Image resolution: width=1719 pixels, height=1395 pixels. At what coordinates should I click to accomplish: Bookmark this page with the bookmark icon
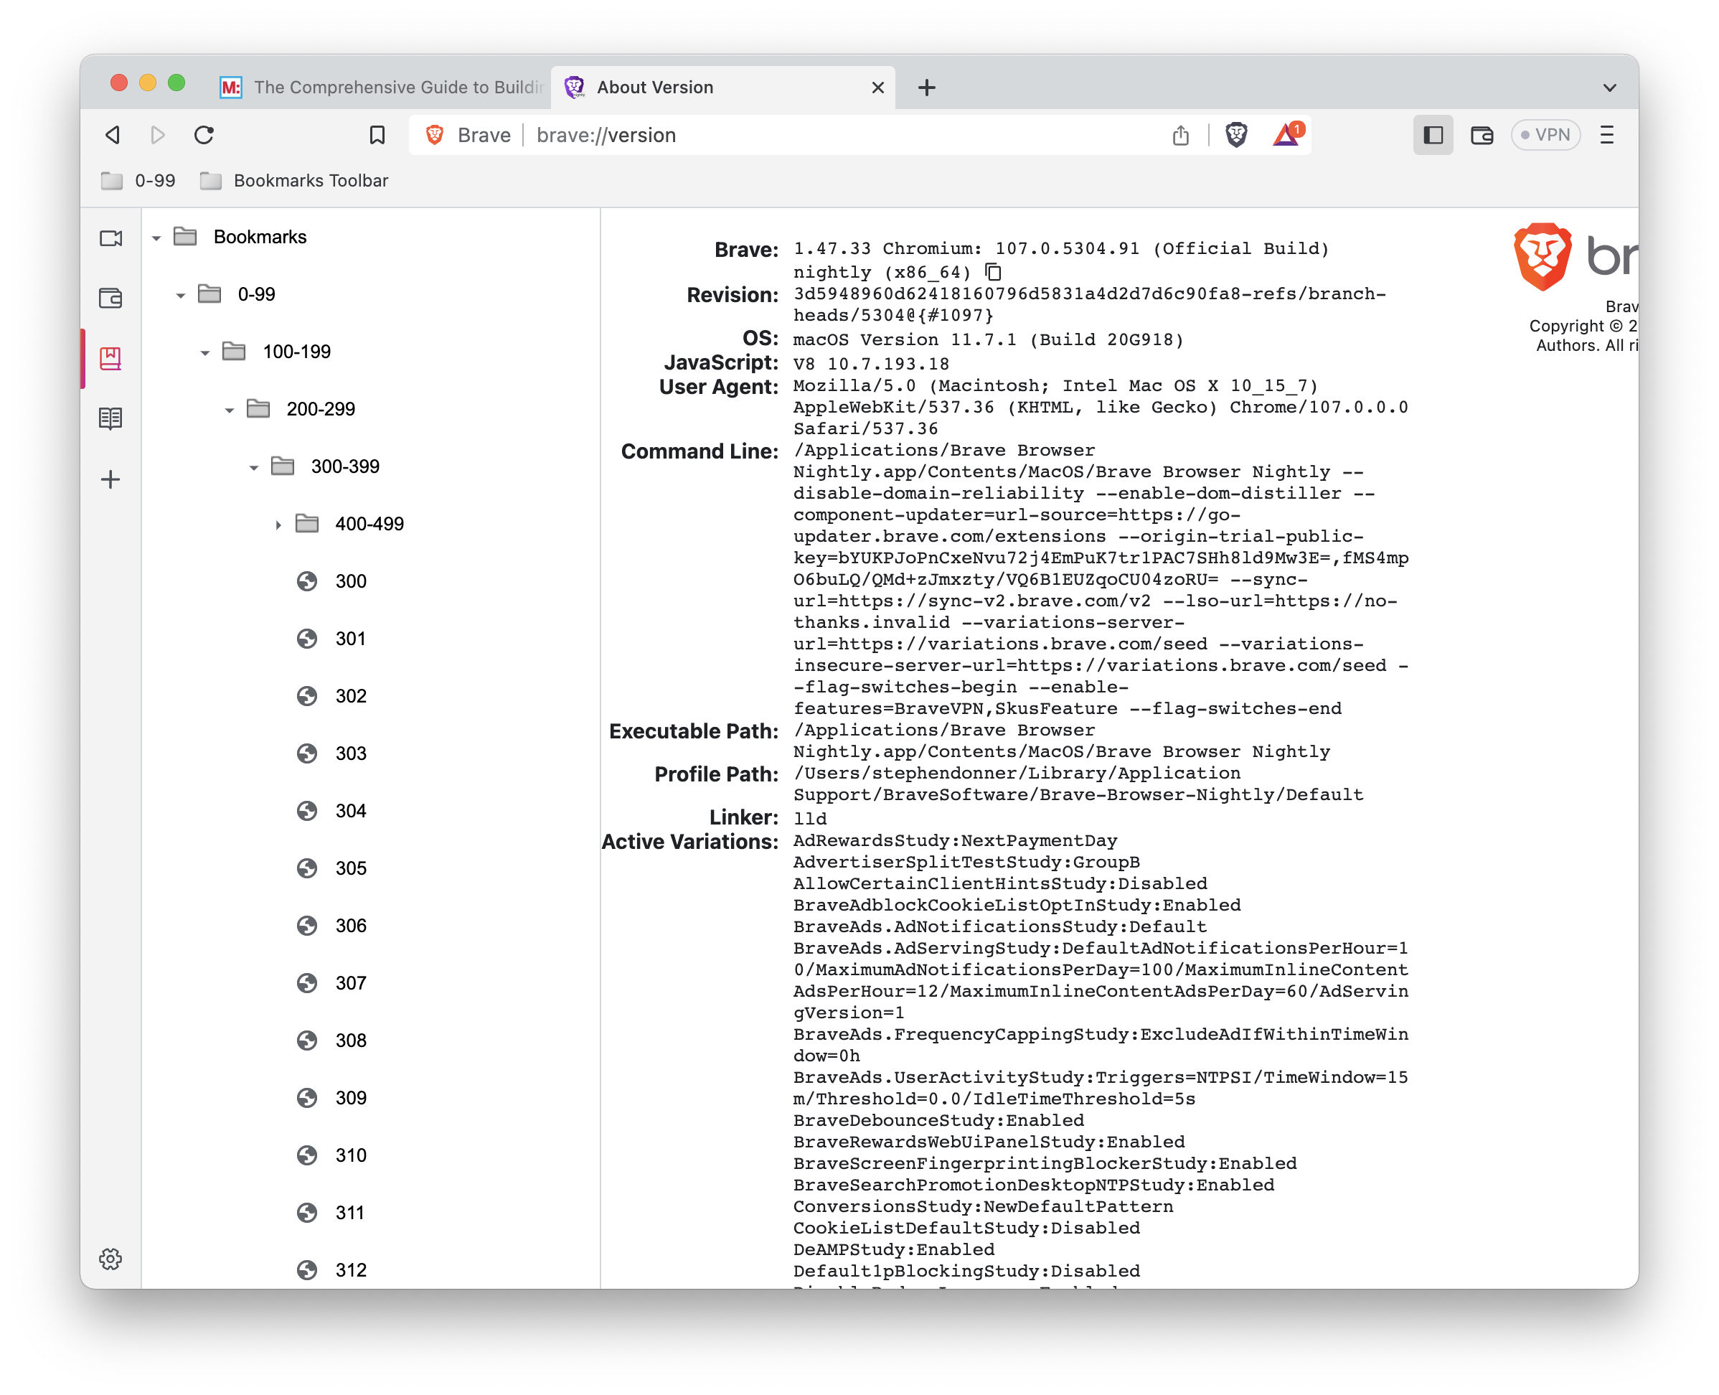click(x=377, y=135)
